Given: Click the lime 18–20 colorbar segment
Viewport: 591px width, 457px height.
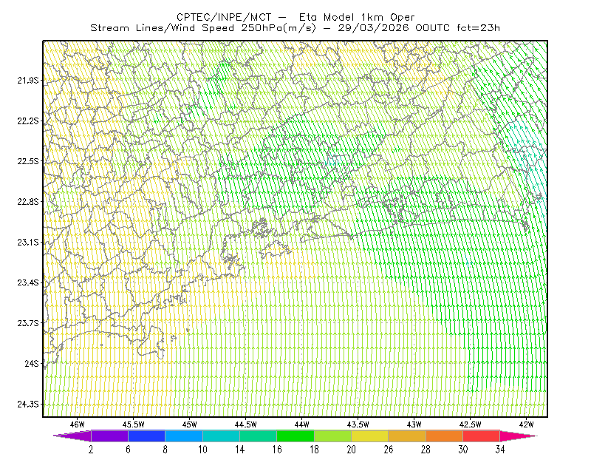Looking at the screenshot, I should (x=332, y=436).
